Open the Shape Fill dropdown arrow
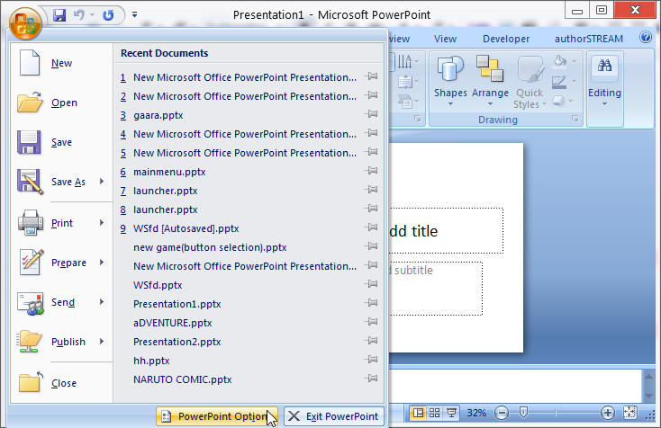The width and height of the screenshot is (661, 428). 574,62
